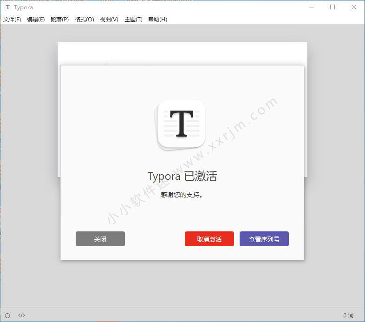
Task: Toggle sidebar with circle icon in status bar
Action: (x=7, y=315)
